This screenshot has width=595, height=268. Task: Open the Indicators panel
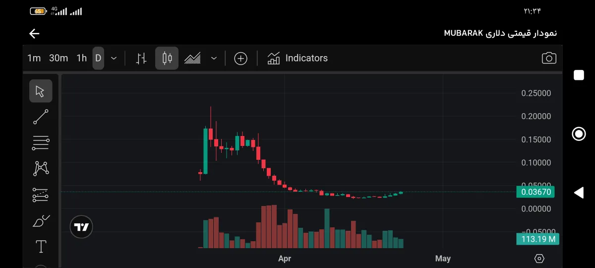pos(297,58)
